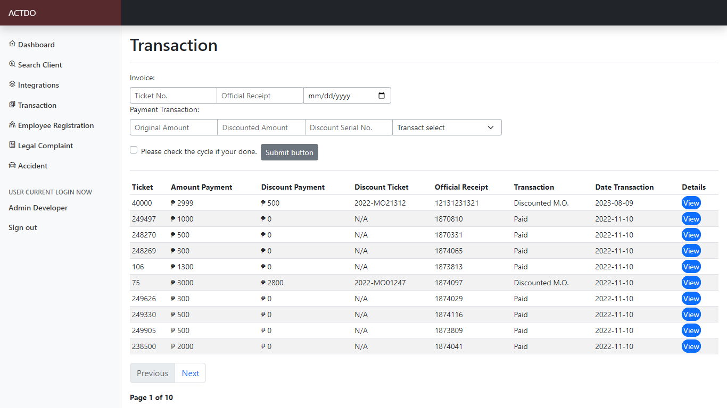Click the Legal Complaint document icon
This screenshot has width=727, height=408.
click(12, 145)
